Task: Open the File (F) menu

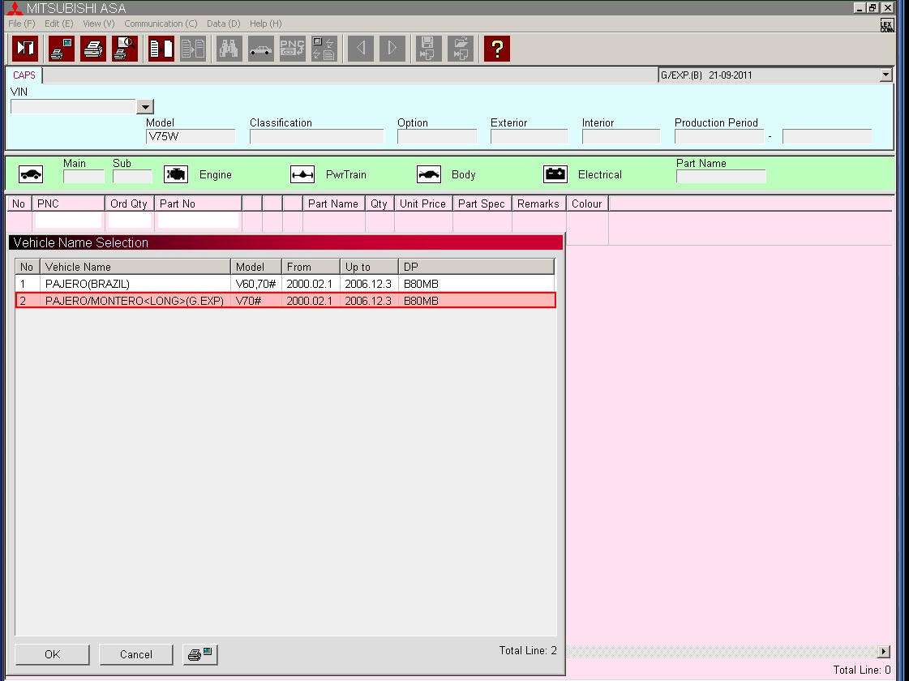Action: (x=22, y=24)
